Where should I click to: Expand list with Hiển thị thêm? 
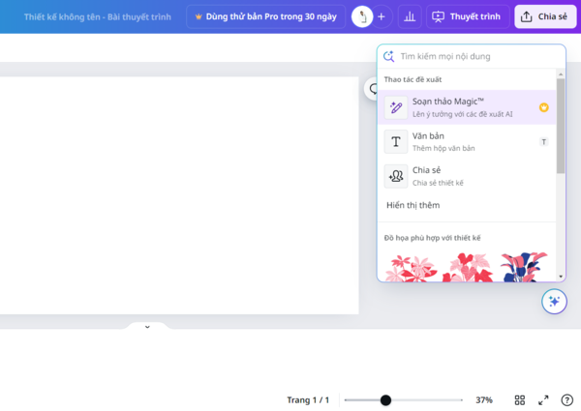(413, 205)
